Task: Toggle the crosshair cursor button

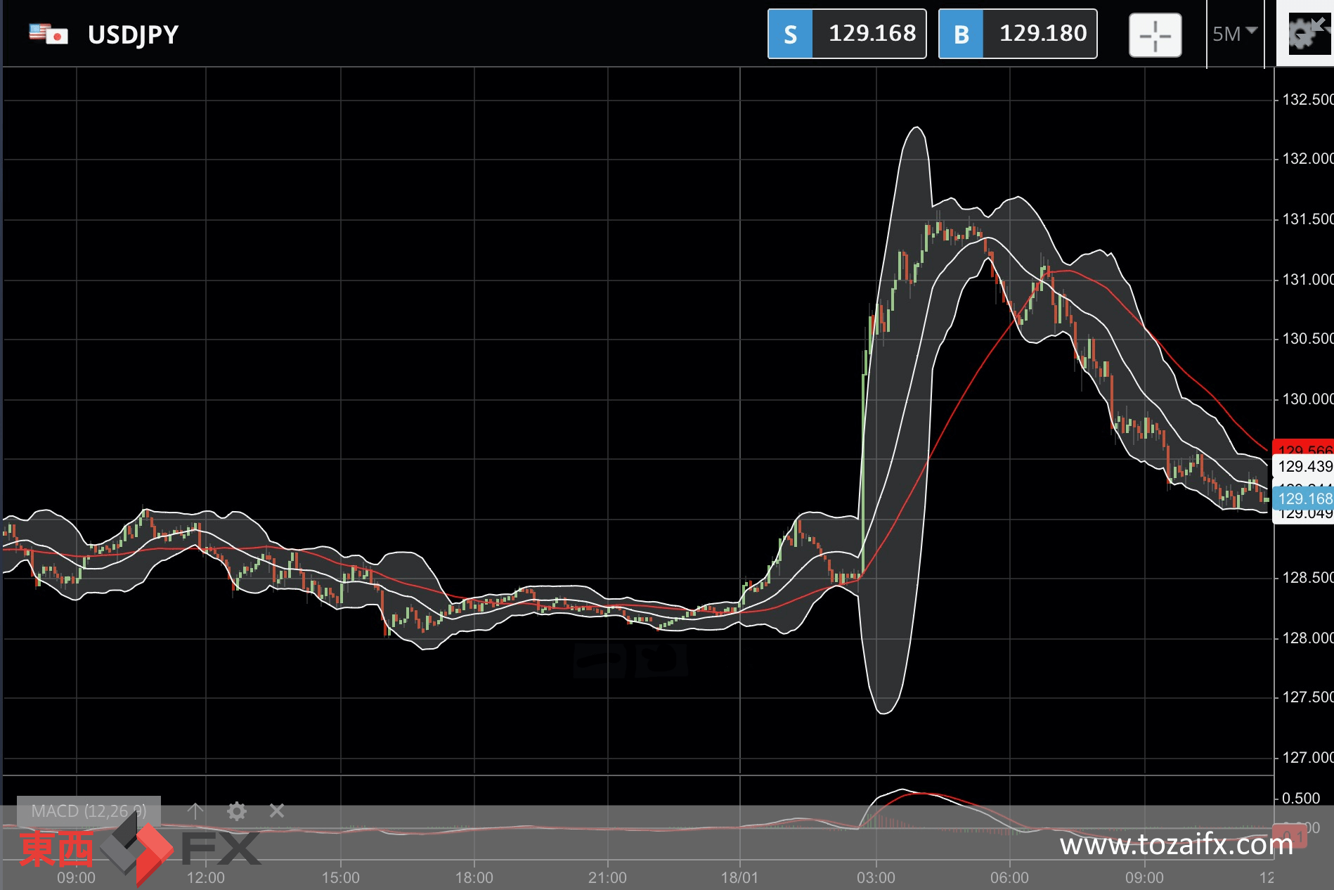Action: pyautogui.click(x=1155, y=34)
